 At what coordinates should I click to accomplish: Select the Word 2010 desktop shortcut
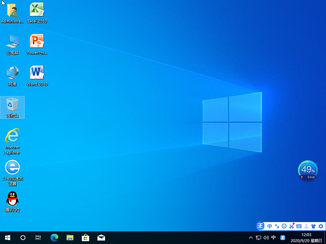[37, 76]
